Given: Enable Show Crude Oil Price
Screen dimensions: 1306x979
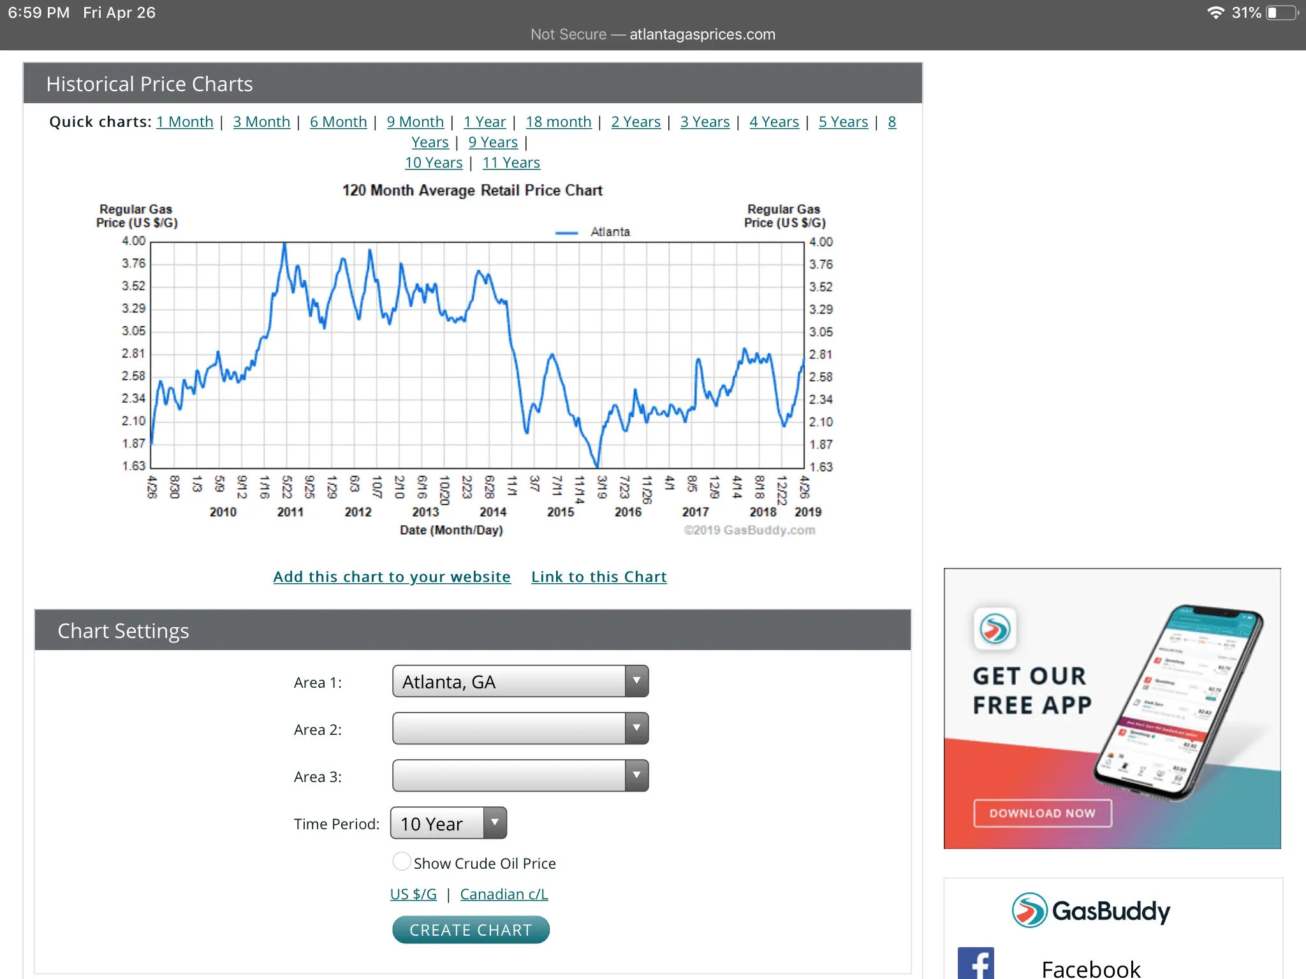Looking at the screenshot, I should click(x=402, y=860).
